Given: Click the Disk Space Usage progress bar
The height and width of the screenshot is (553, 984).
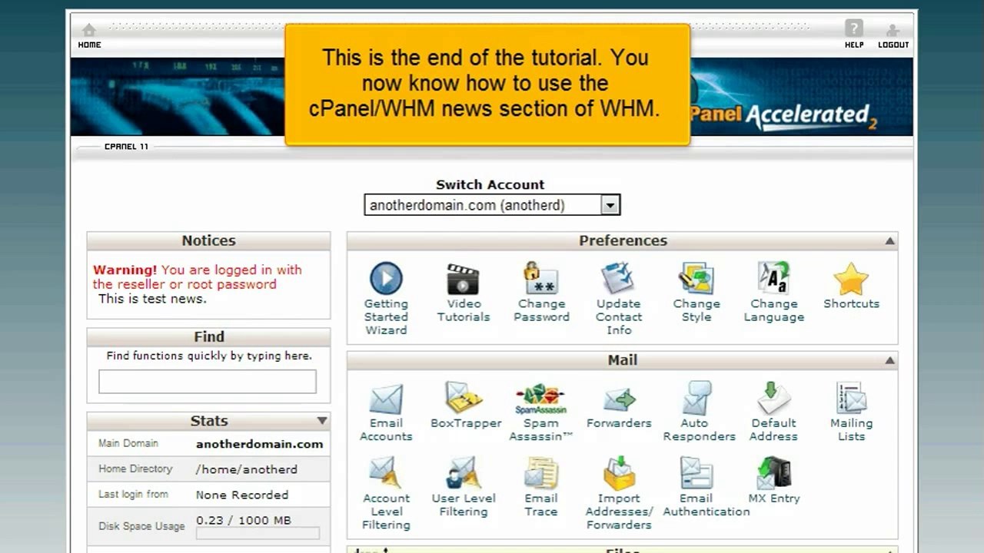Looking at the screenshot, I should [258, 533].
